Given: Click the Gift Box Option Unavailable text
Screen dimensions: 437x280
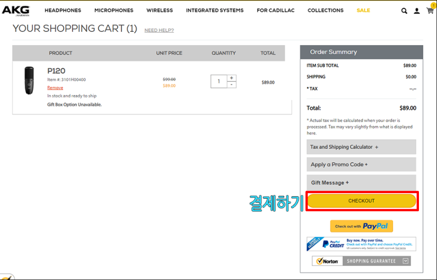Looking at the screenshot, I should [x=74, y=105].
